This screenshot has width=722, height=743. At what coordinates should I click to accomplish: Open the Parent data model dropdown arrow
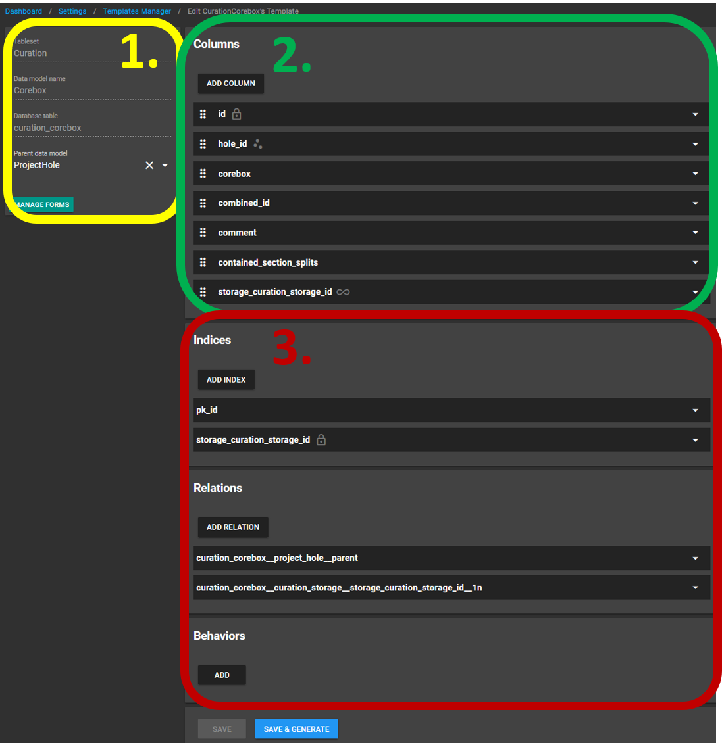tap(165, 165)
